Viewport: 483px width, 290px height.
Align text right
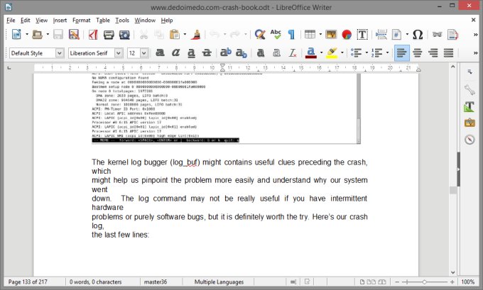(x=433, y=53)
